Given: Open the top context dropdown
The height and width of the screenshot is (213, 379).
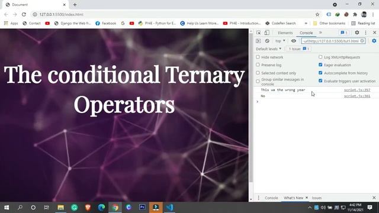Looking at the screenshot, I should (x=280, y=41).
